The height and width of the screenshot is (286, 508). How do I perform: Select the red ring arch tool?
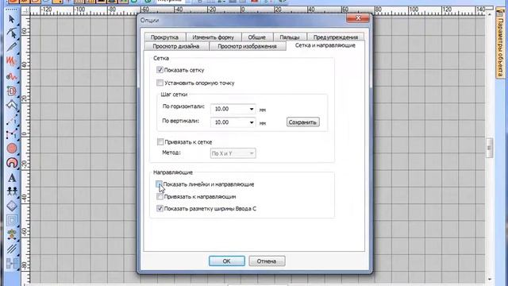[12, 162]
